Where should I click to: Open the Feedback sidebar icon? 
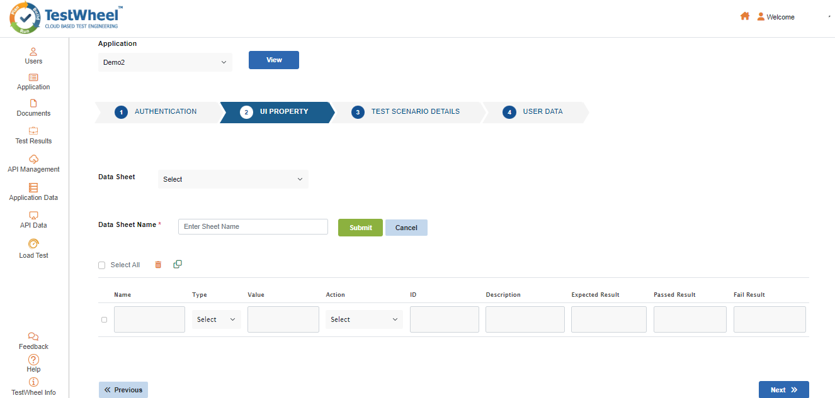coord(33,337)
